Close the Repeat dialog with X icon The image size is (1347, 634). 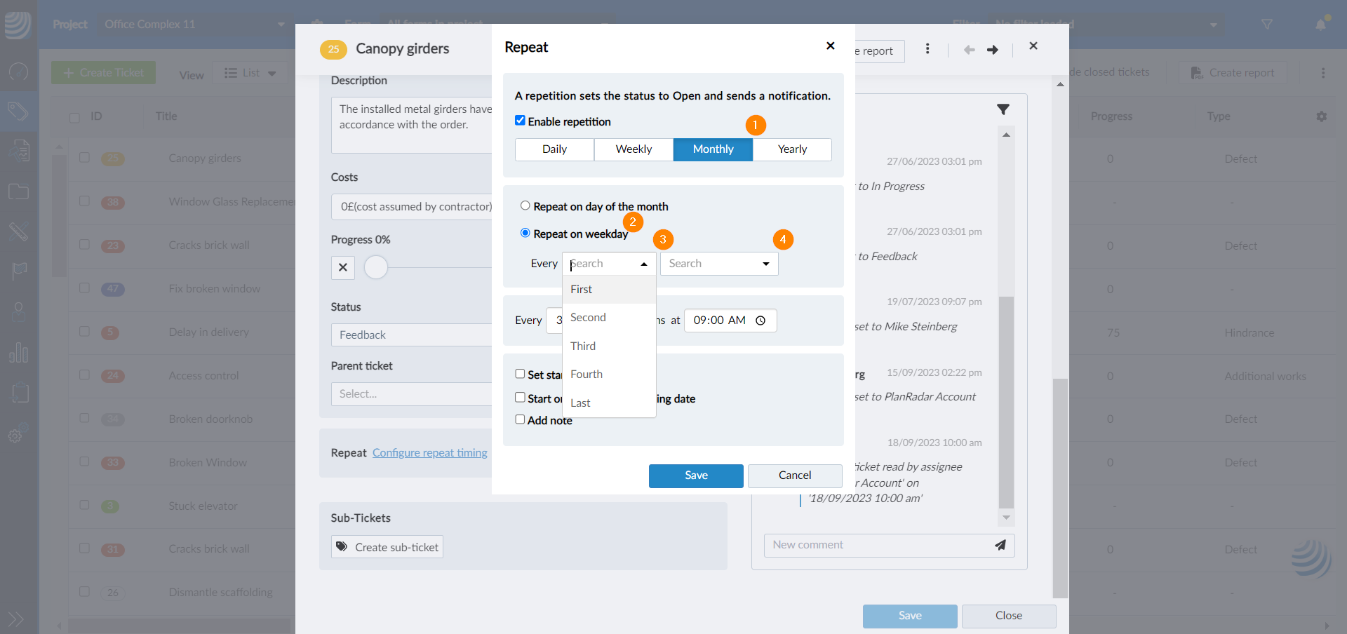click(x=830, y=46)
